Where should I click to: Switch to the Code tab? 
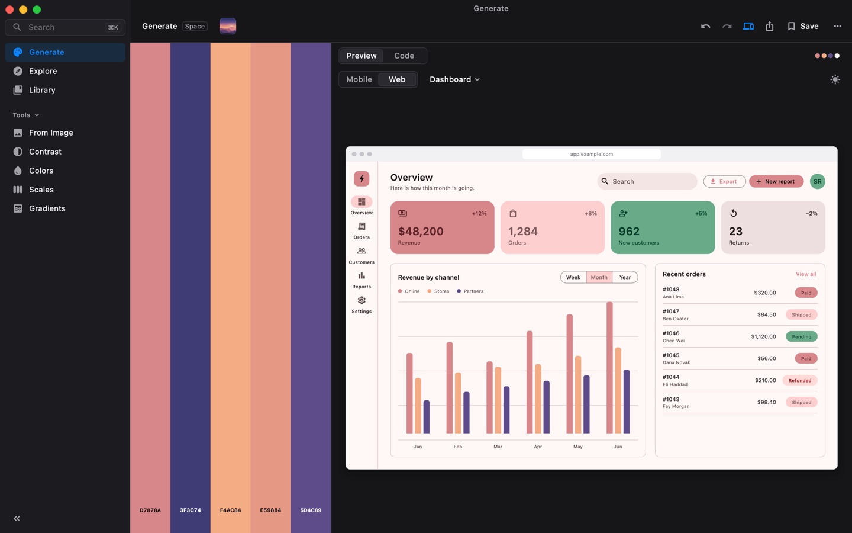[x=404, y=56]
